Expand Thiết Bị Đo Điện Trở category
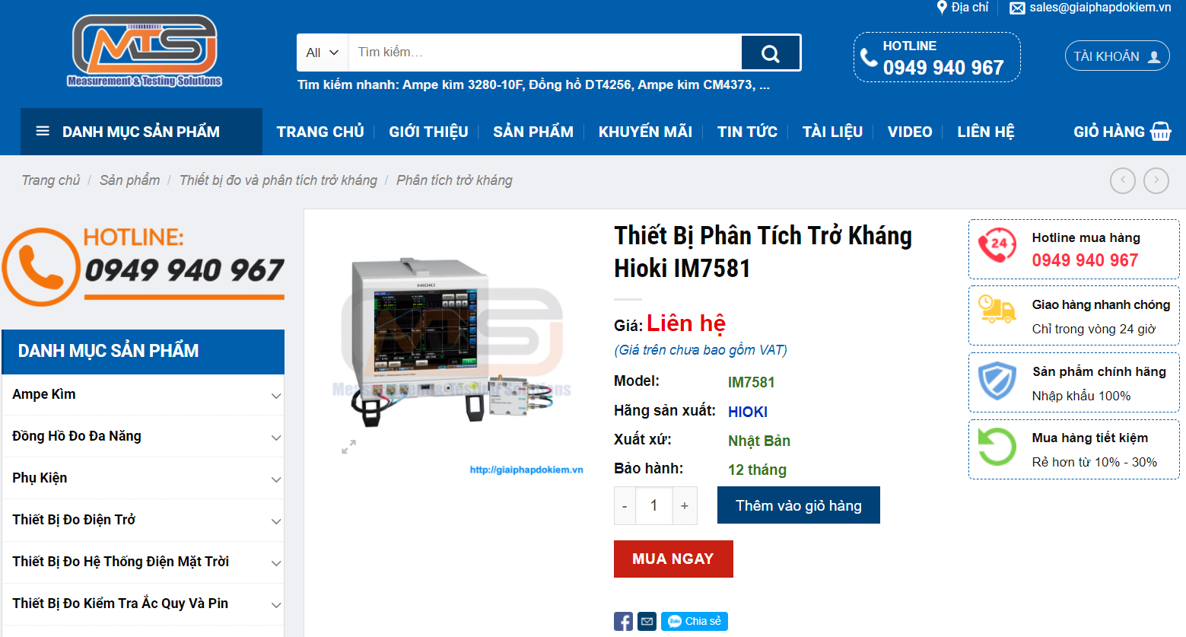The image size is (1186, 637). pos(276,521)
